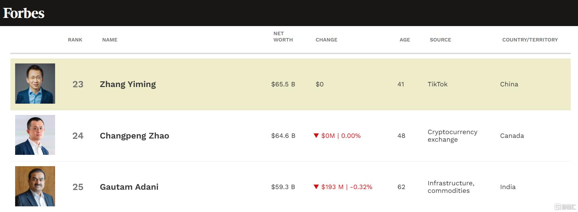
Task: Click the rank number 23
Action: pos(78,84)
